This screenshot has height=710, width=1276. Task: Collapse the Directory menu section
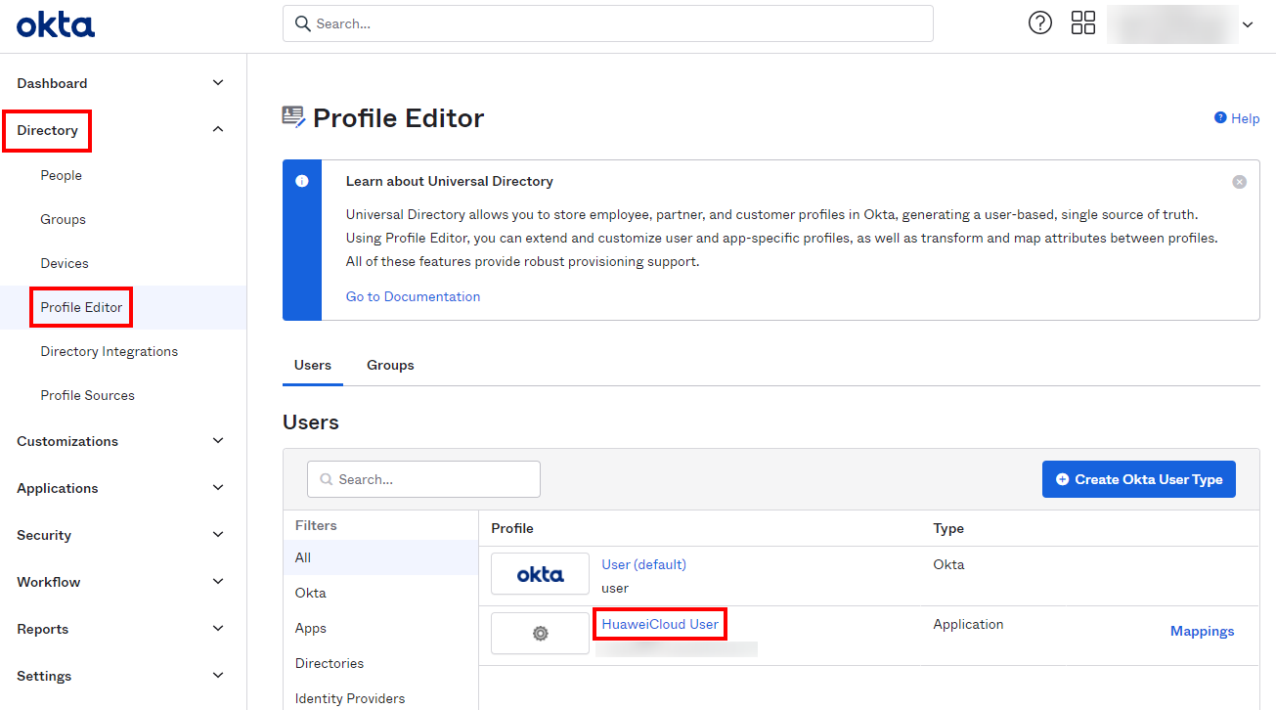(x=218, y=130)
